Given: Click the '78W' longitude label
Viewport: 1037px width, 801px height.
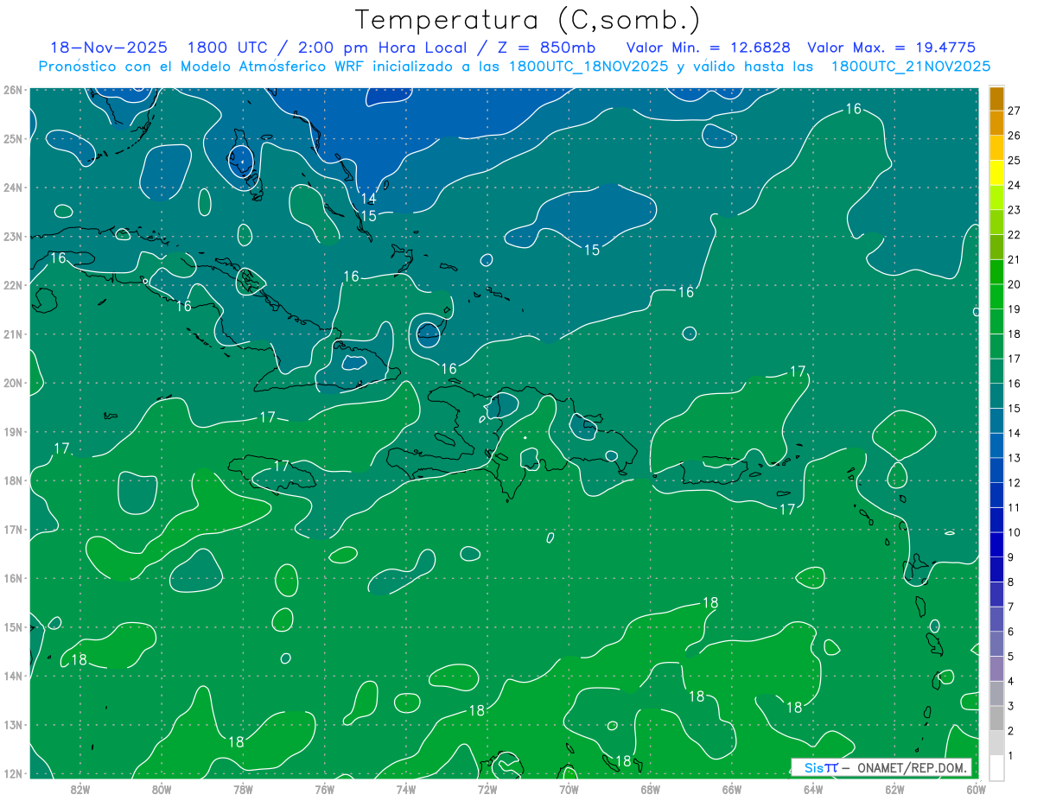Looking at the screenshot, I should 243,789.
